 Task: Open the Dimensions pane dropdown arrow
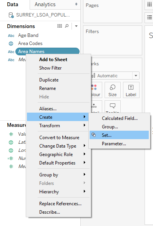76,26
